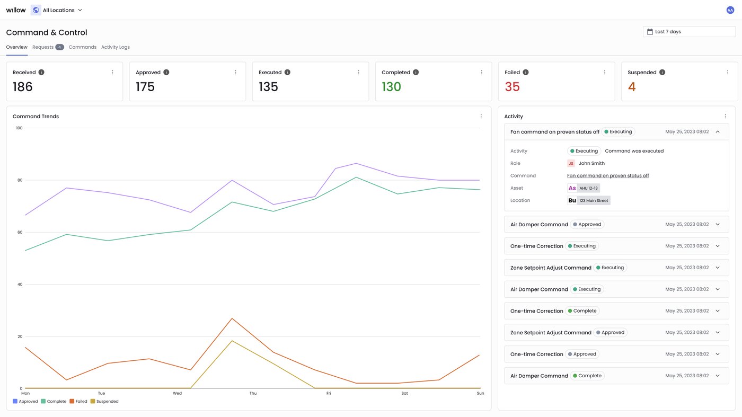The height and width of the screenshot is (417, 742).
Task: Toggle Failed series in chart legend
Action: [78, 402]
